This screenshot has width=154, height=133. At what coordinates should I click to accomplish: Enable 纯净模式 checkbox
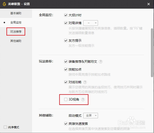[x=5, y=127]
